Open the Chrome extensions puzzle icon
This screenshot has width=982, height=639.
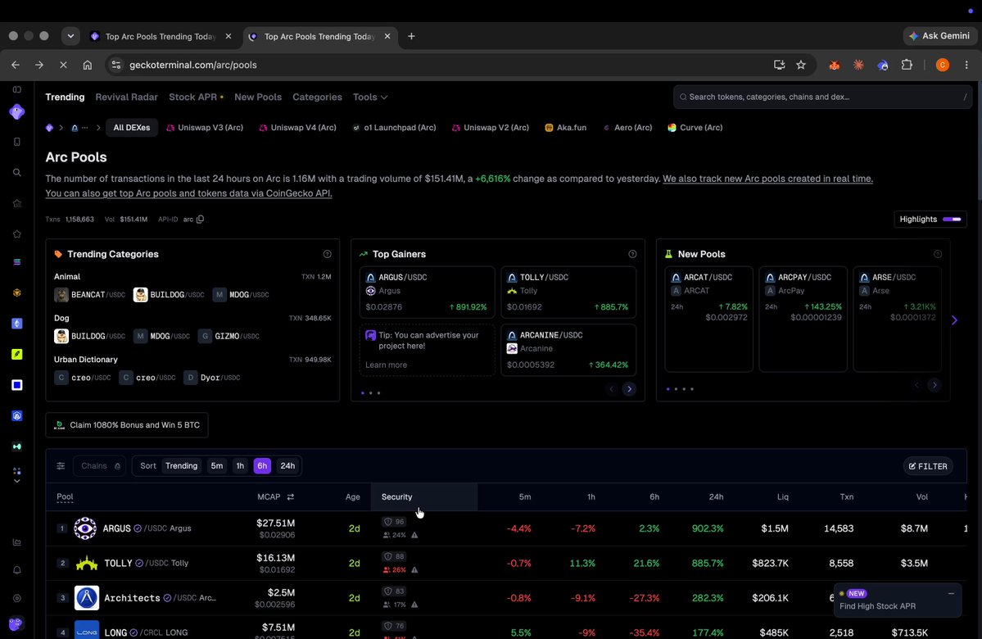click(907, 66)
